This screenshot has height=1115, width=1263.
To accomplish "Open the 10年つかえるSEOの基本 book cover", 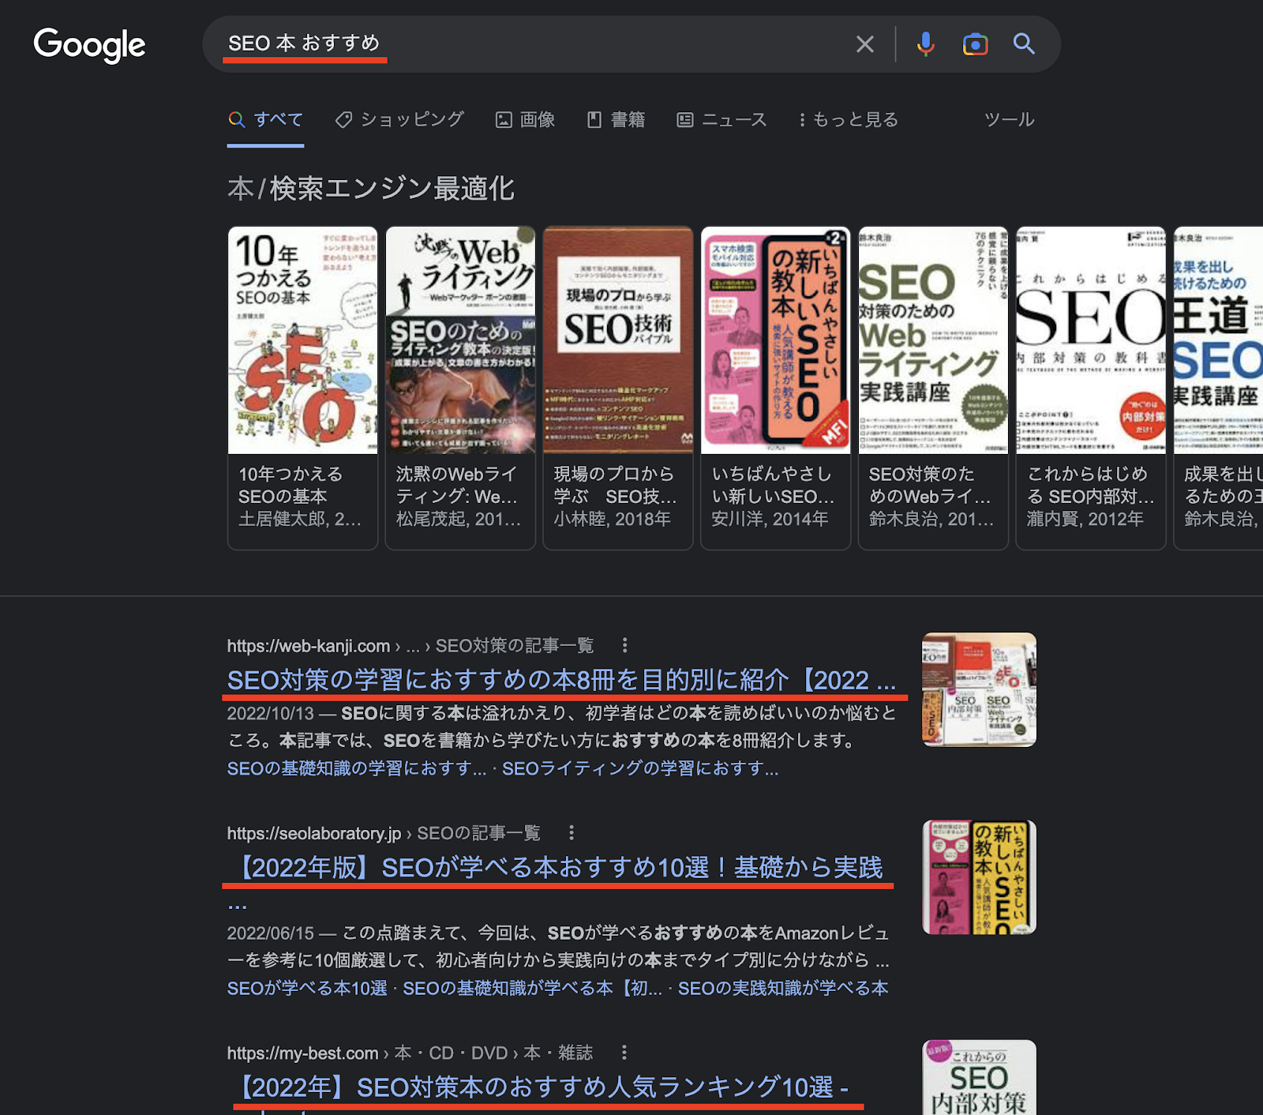I will tap(302, 340).
